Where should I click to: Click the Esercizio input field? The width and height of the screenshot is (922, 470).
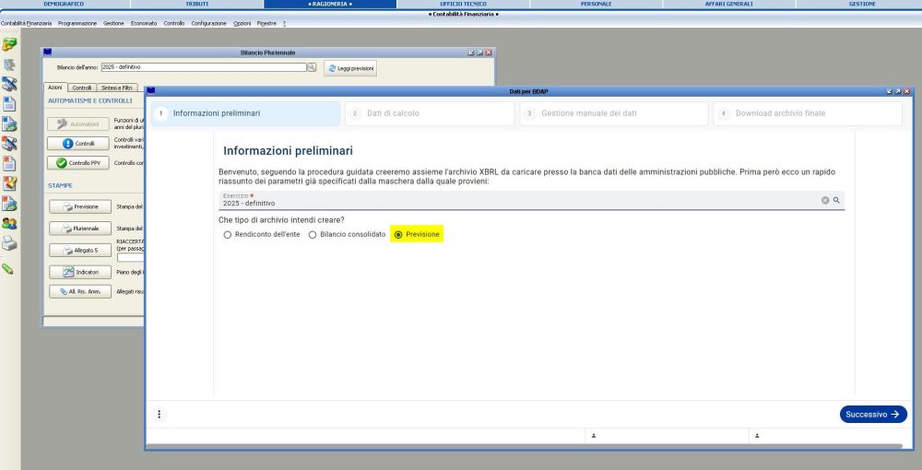click(x=531, y=200)
